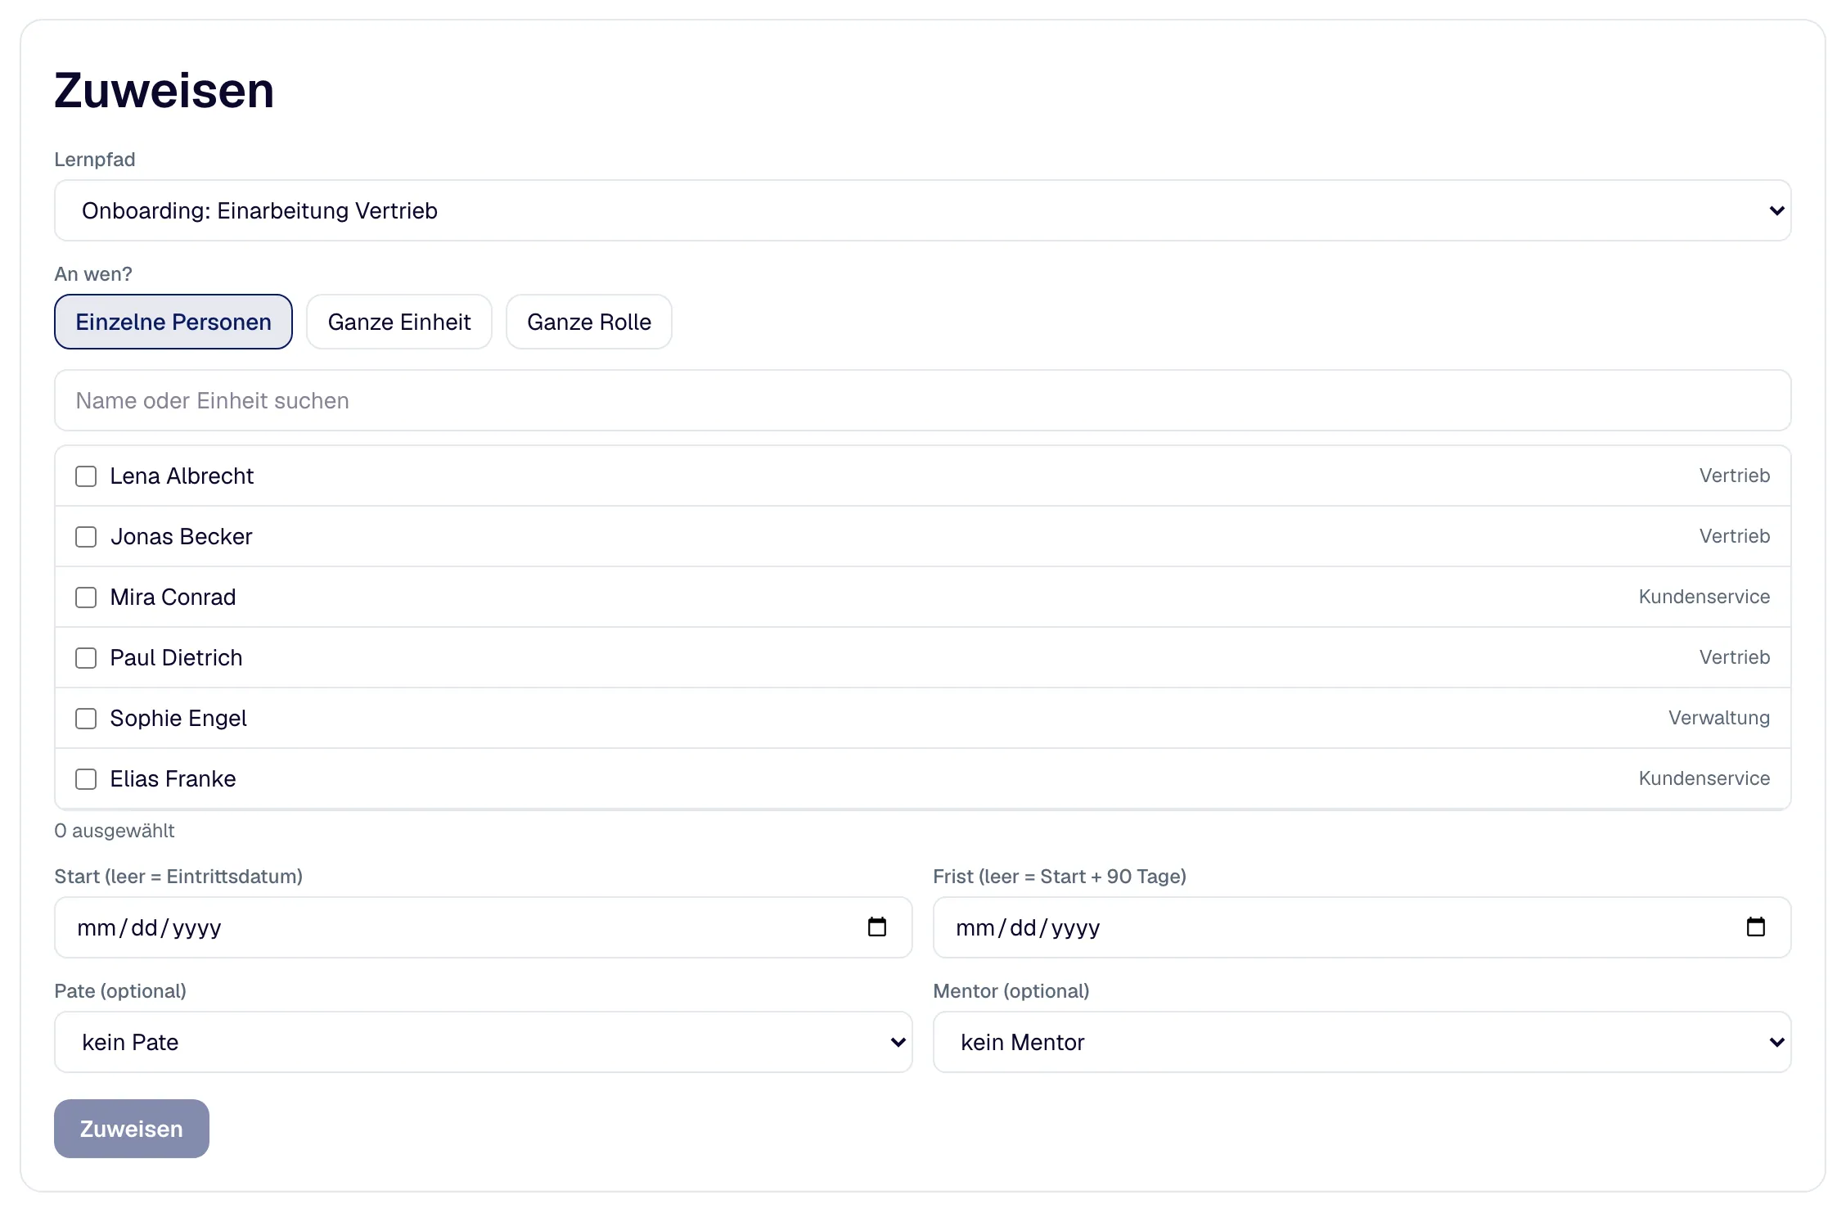Click into the Start date field
Viewport: 1846px width, 1213px height.
[483, 927]
